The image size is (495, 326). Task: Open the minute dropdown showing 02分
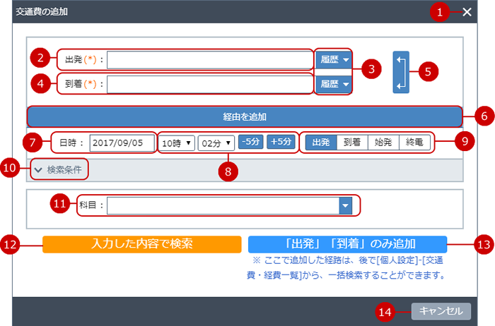[216, 142]
